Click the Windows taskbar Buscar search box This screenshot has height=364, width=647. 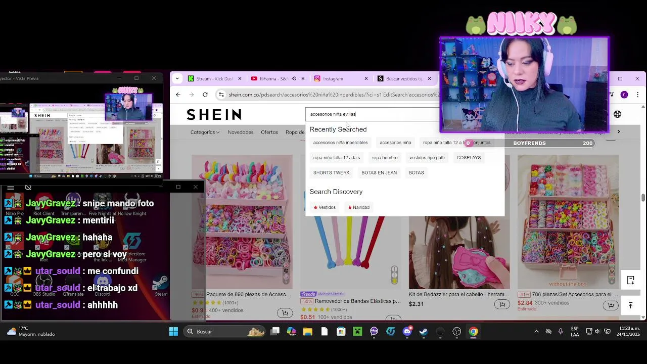(x=224, y=332)
